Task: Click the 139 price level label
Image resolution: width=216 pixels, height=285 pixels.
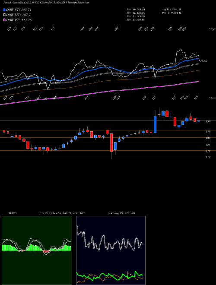Action: click(208, 132)
